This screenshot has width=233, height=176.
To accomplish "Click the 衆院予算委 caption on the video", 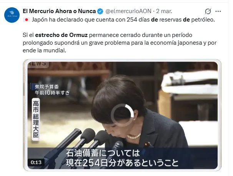I will [x=47, y=87].
